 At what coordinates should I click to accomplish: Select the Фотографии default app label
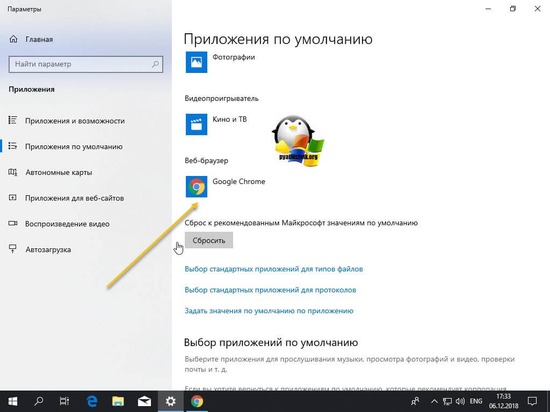click(x=234, y=57)
